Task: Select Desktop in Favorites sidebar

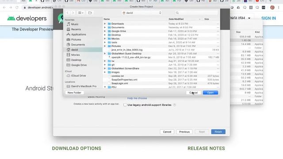Action: point(76,60)
